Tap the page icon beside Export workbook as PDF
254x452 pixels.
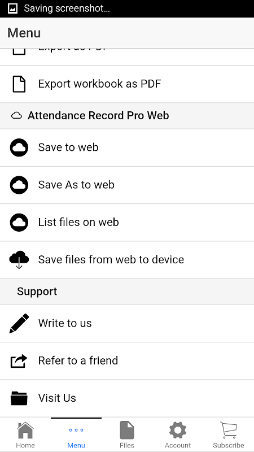tap(19, 84)
